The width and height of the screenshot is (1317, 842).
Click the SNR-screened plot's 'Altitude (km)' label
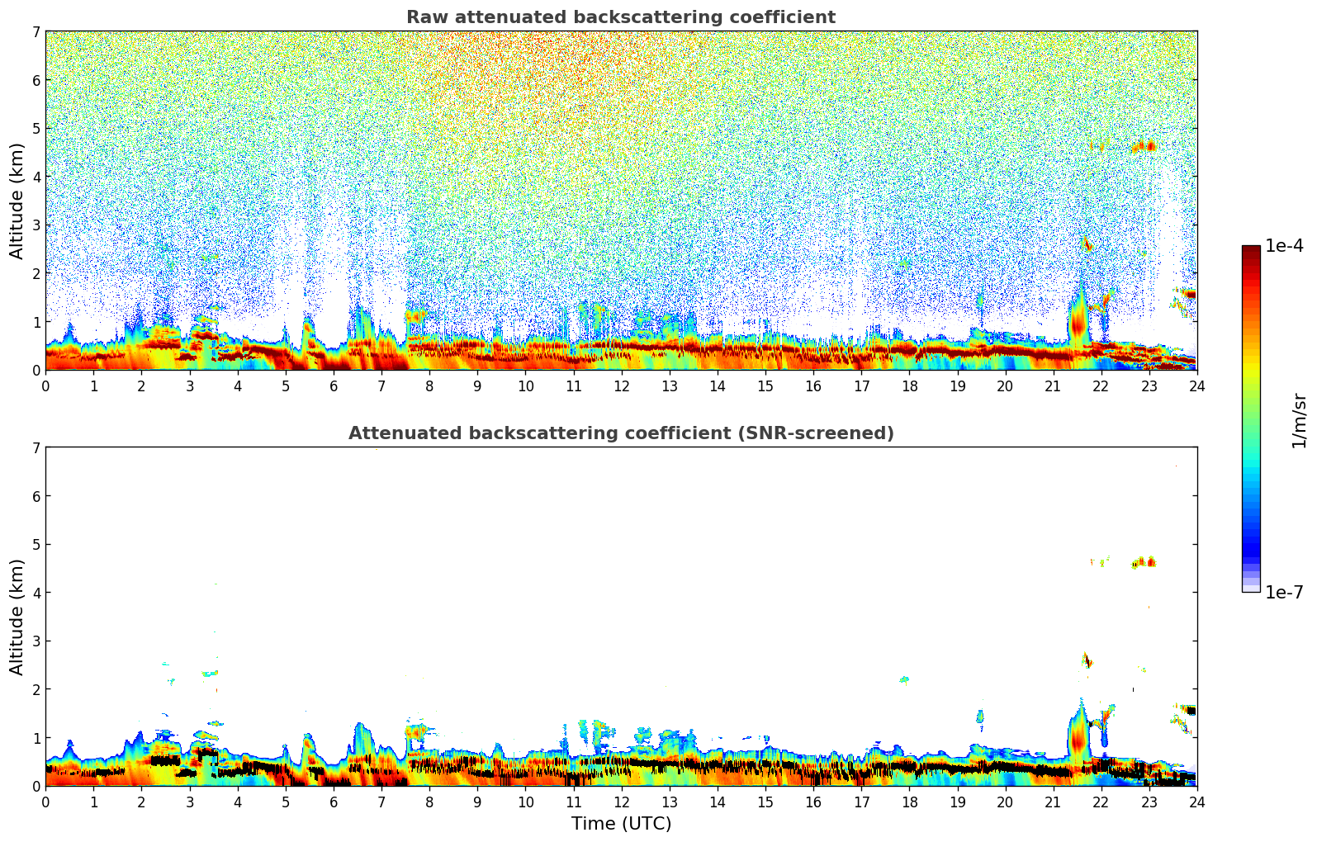click(17, 617)
